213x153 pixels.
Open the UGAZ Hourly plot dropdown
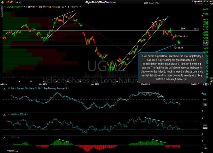[22, 7]
